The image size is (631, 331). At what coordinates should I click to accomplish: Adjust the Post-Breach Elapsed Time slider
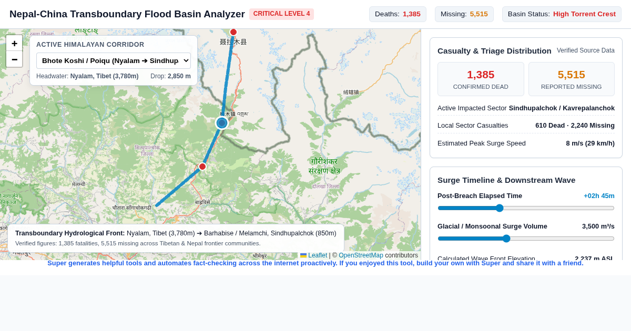(526, 208)
